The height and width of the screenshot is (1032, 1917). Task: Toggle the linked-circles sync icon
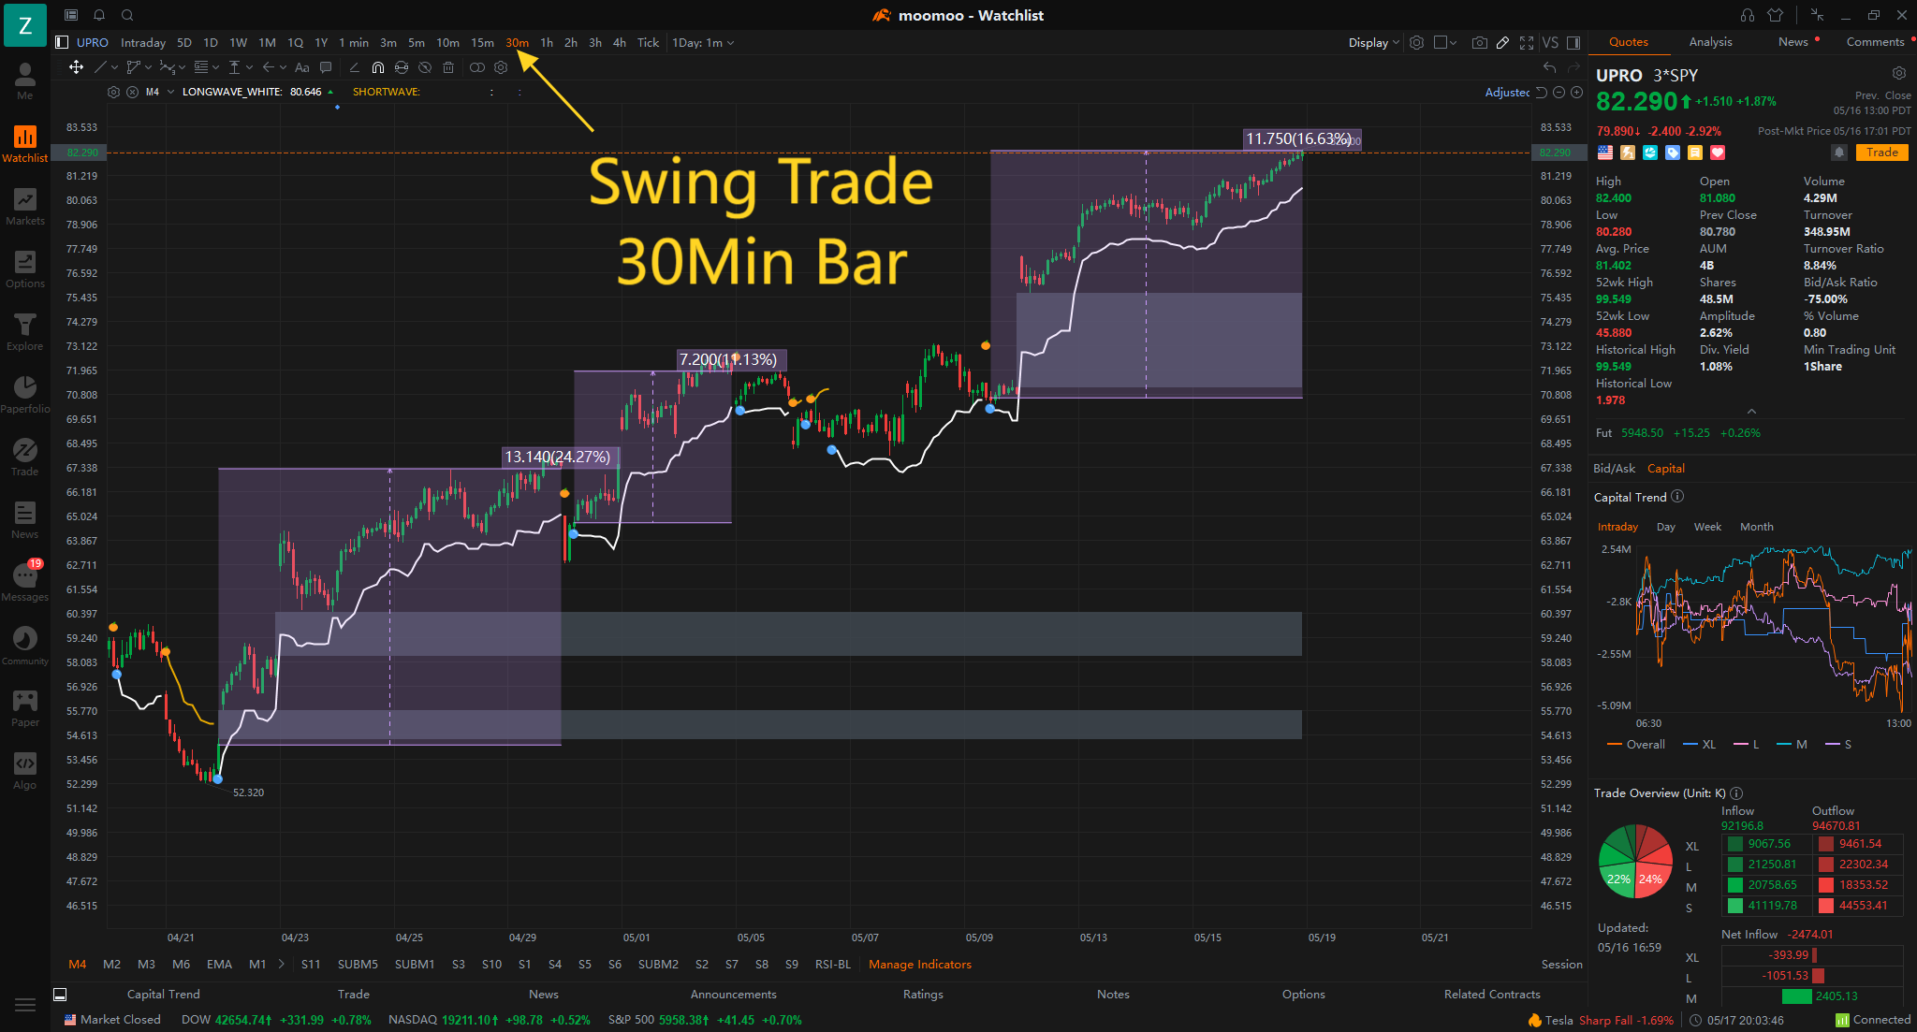(477, 67)
